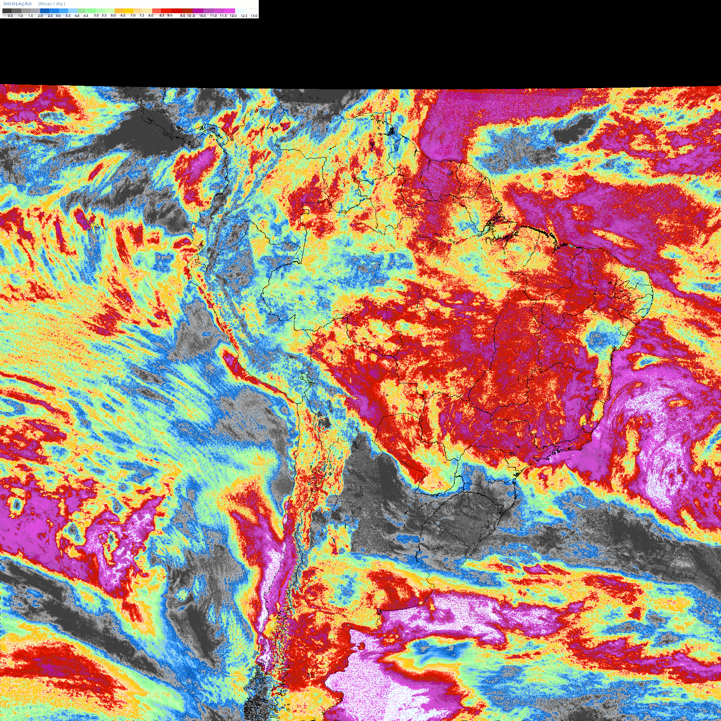The height and width of the screenshot is (721, 721).
Task: Click the 4.5 legend value
Action: 86,16
